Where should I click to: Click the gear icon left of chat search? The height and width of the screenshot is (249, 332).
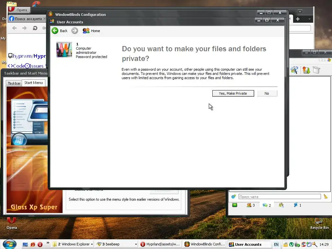(233, 196)
